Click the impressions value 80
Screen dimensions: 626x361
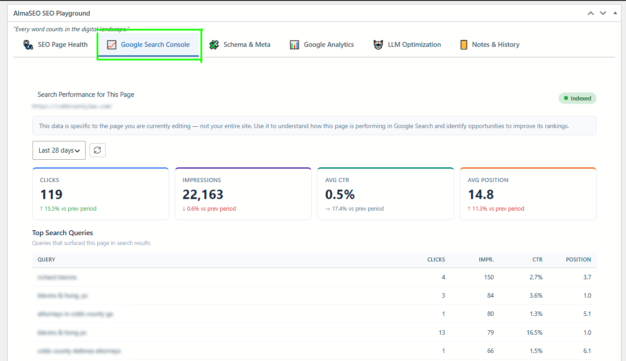pyautogui.click(x=490, y=314)
